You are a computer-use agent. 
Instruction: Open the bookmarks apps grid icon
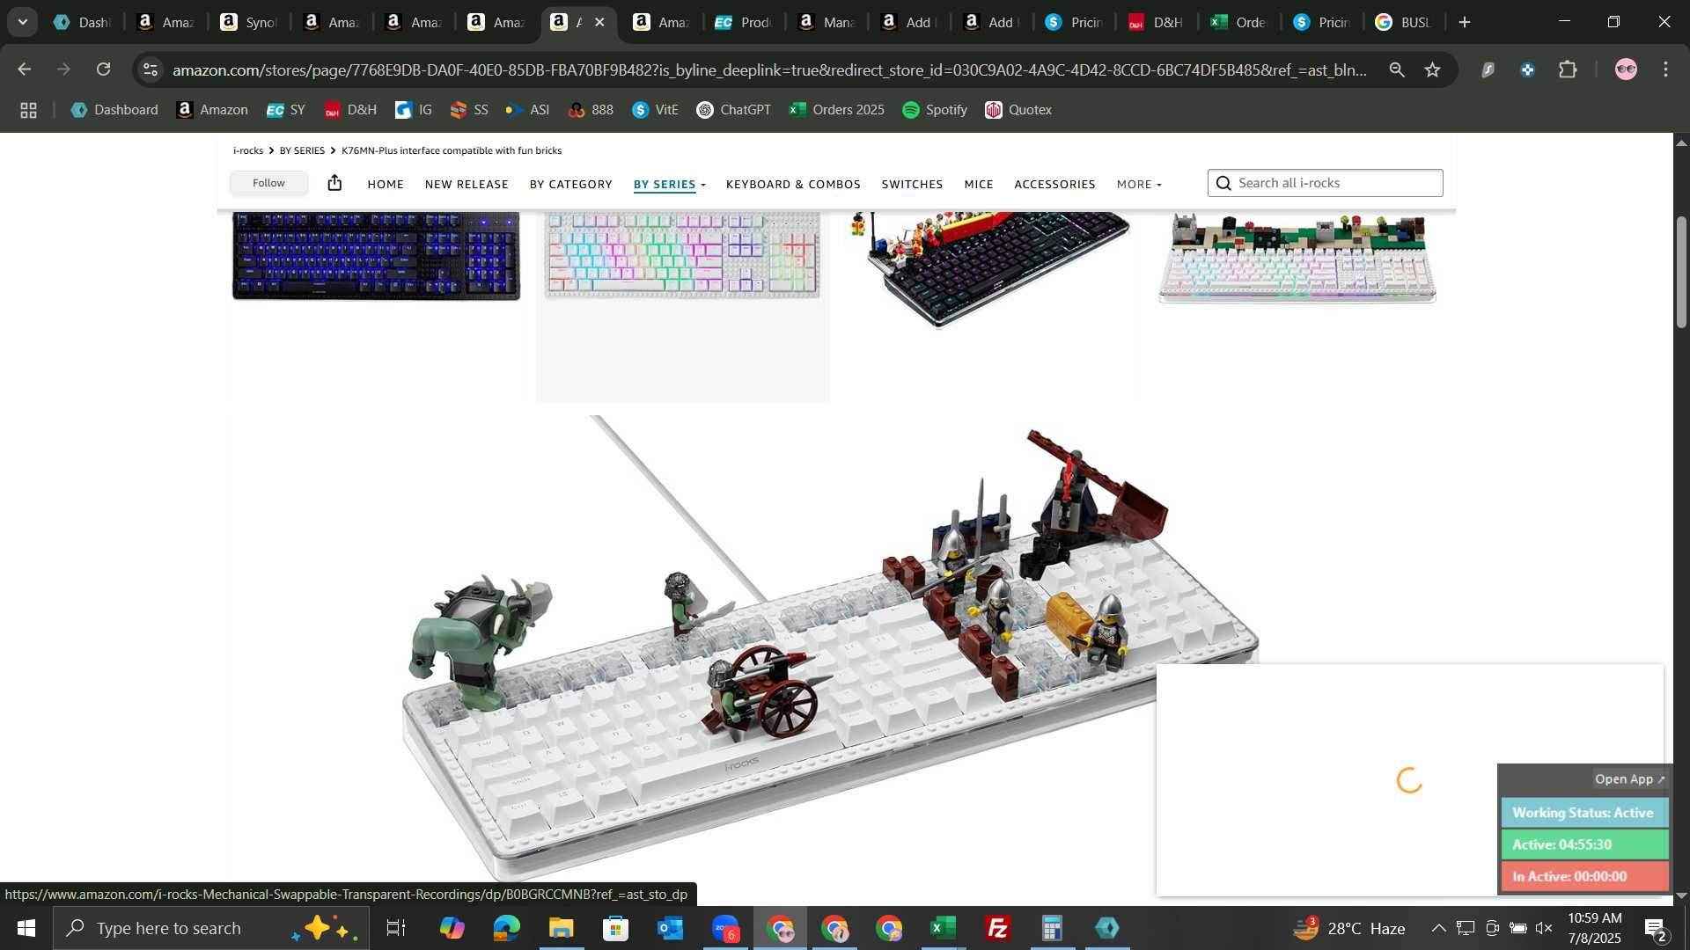[x=28, y=110]
